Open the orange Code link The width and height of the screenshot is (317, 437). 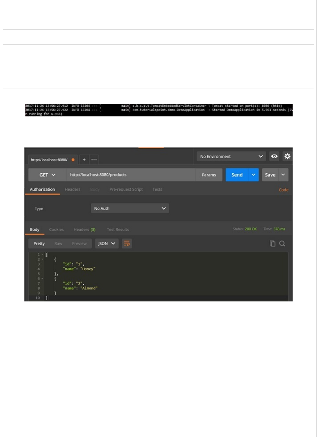tap(284, 190)
